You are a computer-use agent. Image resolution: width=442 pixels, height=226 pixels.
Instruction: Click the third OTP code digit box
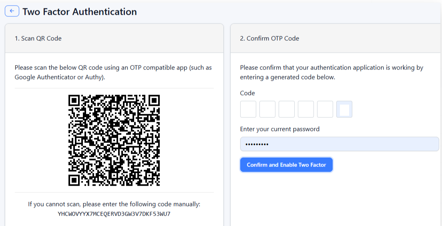(287, 109)
